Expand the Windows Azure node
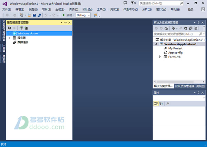Viewport: 207px width, 147px height. pos(9,33)
